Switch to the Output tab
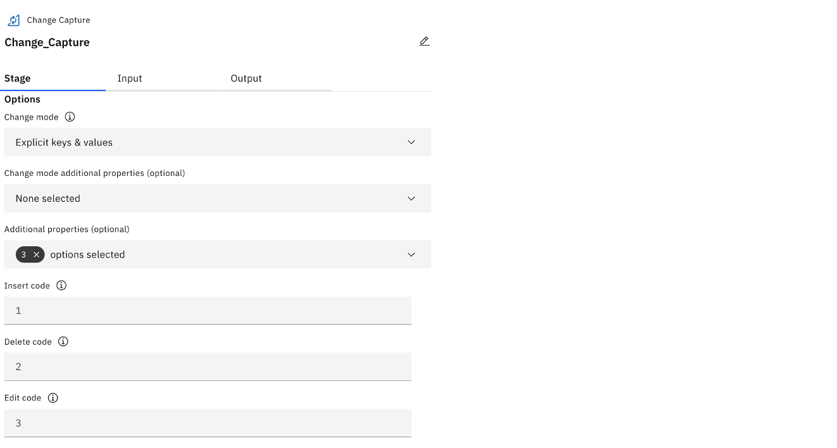This screenshot has height=448, width=837. tap(246, 78)
